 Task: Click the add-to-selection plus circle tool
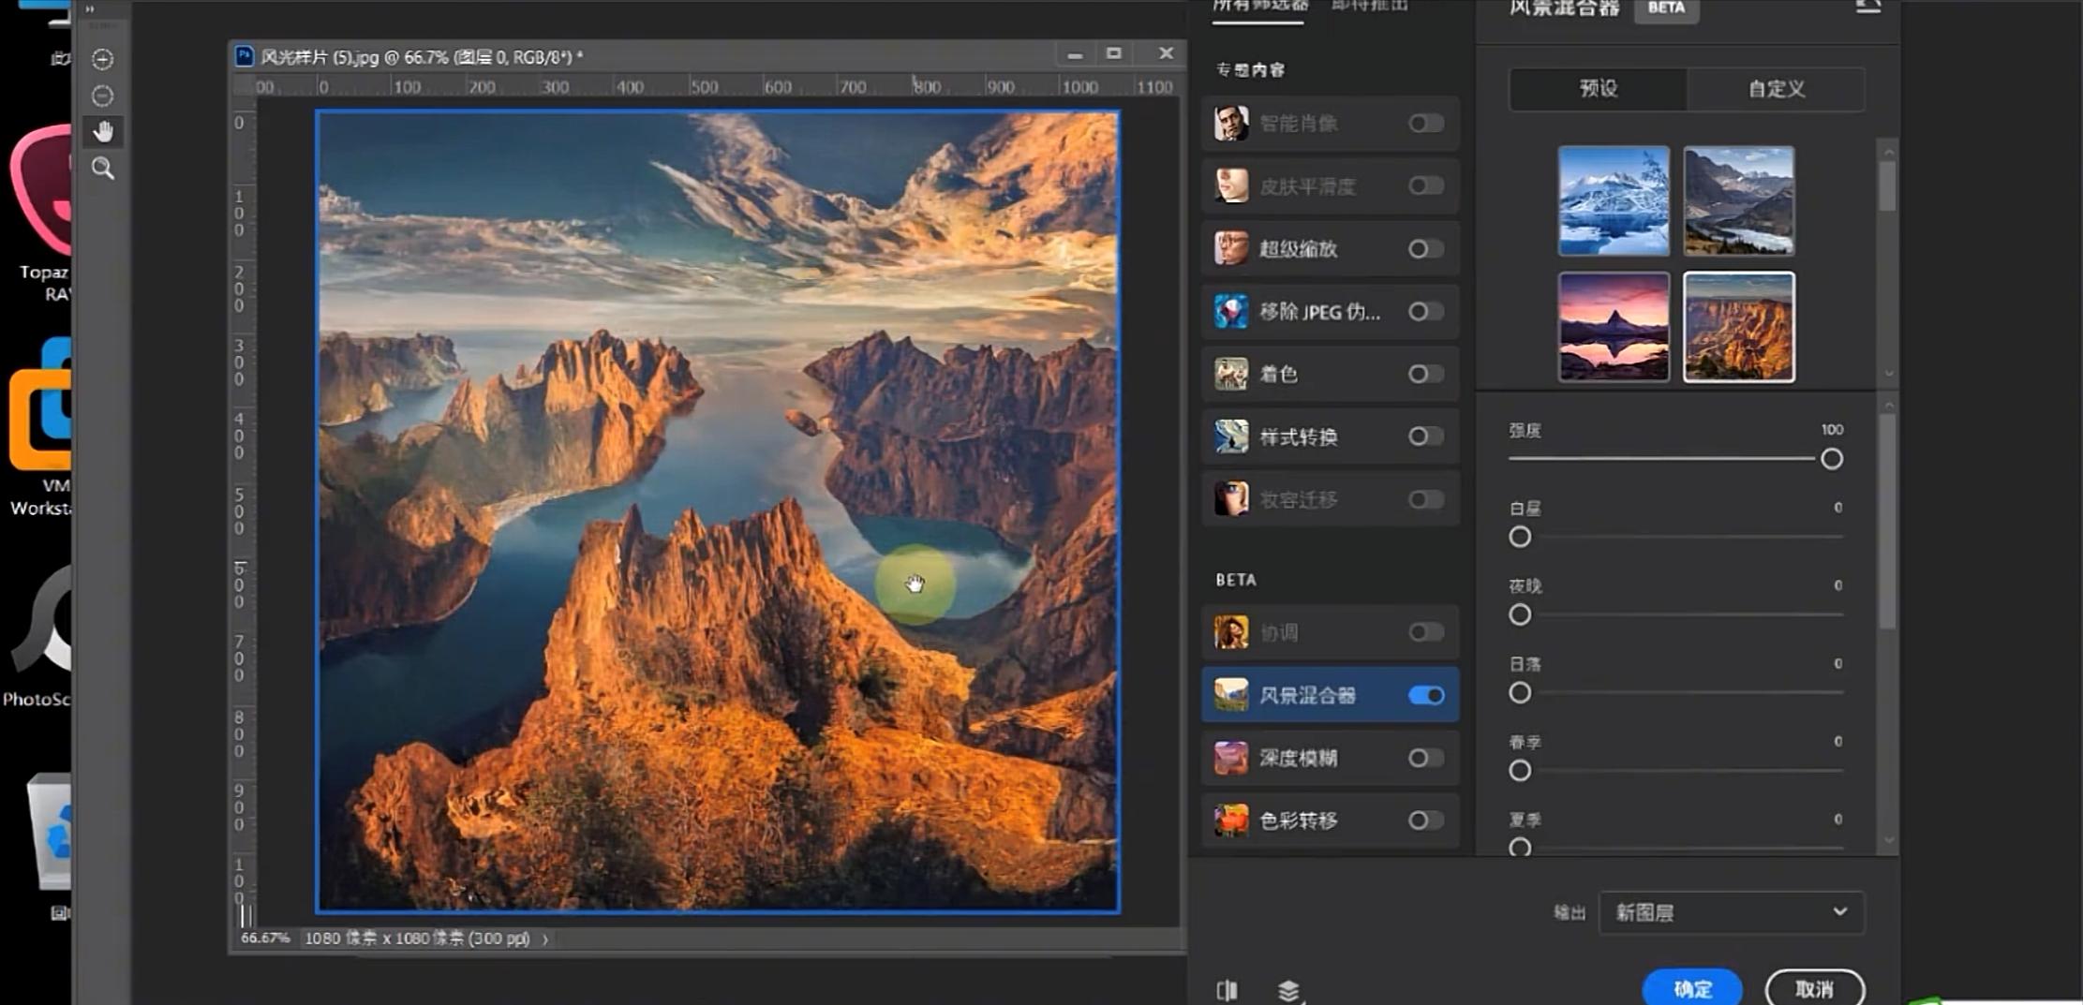pos(102,59)
